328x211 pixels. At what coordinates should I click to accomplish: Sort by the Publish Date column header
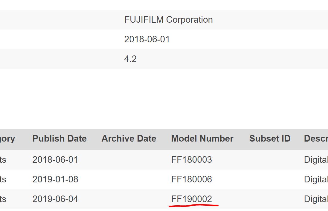coord(60,139)
